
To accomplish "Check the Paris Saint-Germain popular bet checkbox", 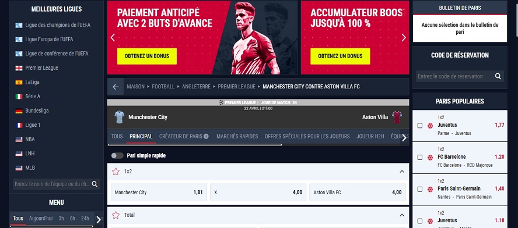I will click(x=420, y=190).
